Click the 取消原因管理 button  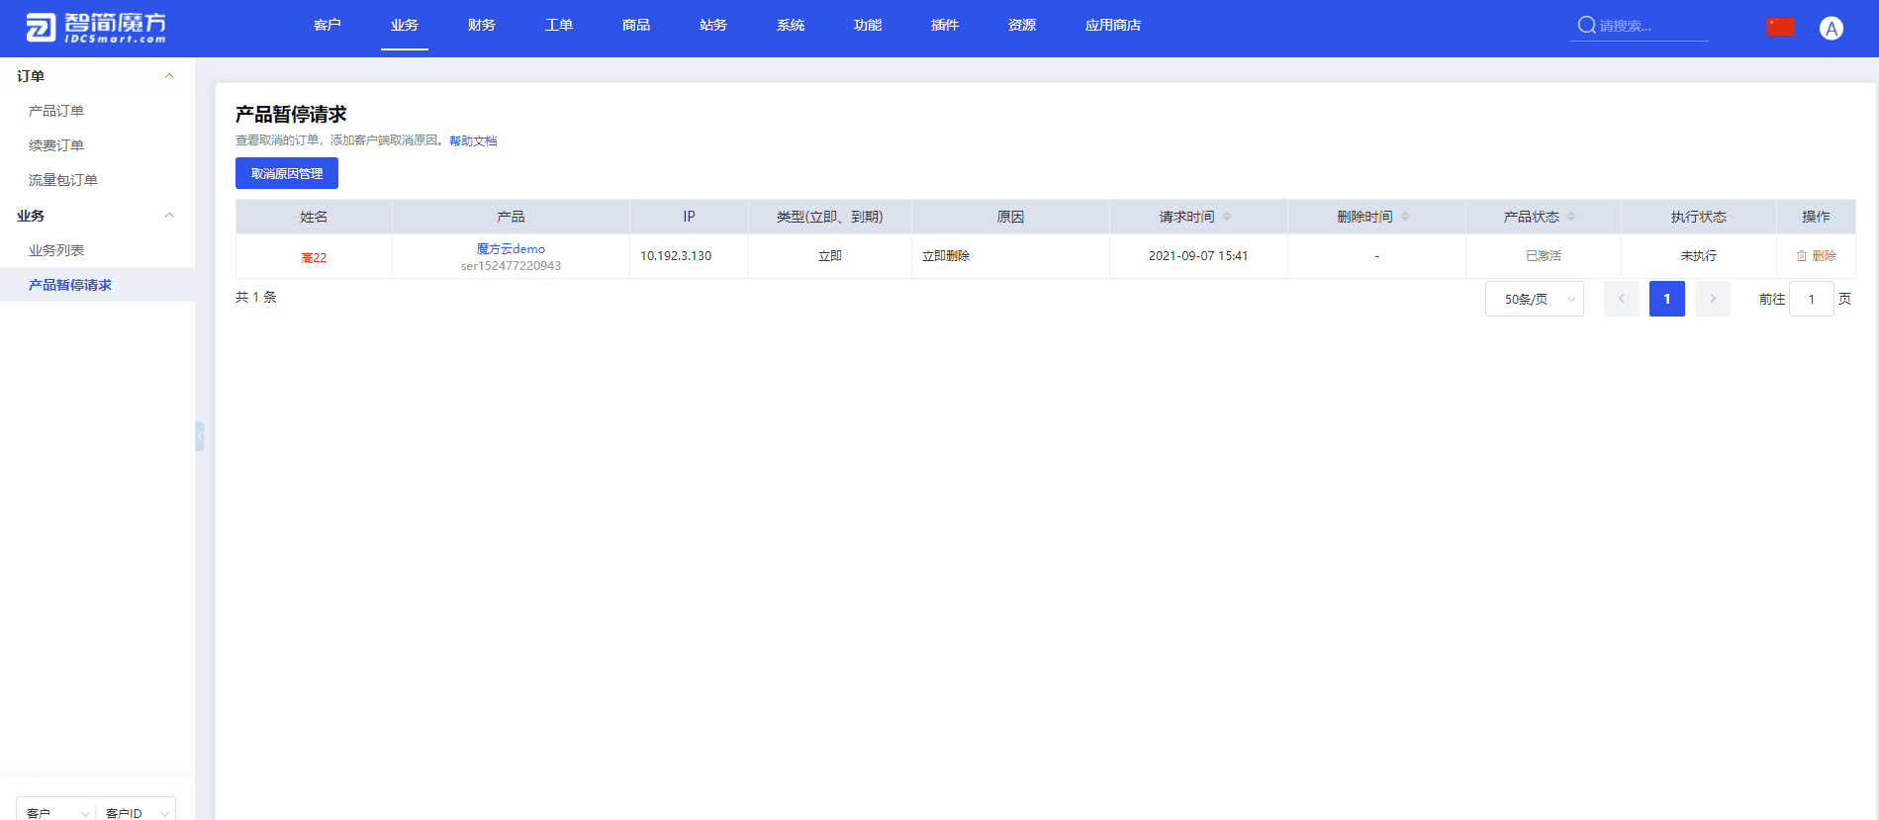coord(287,173)
